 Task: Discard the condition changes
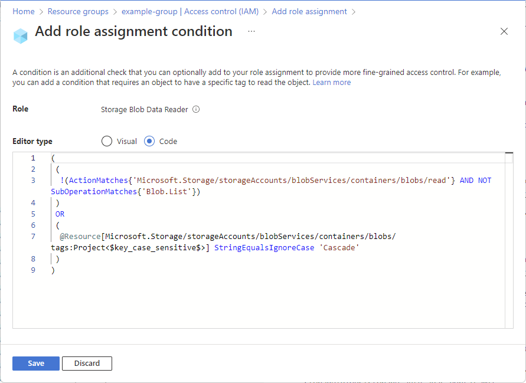click(x=87, y=363)
